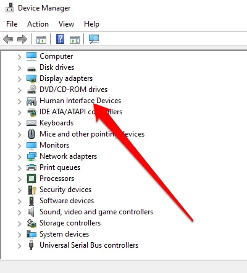The width and height of the screenshot is (247, 273).
Task: Select the System devices icon
Action: click(x=31, y=234)
